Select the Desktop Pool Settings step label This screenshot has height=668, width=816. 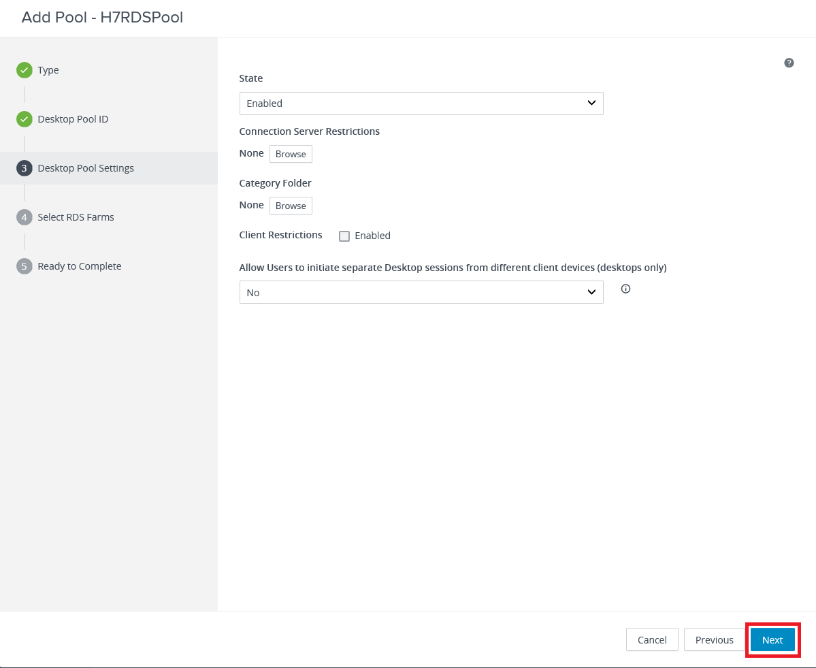[86, 168]
